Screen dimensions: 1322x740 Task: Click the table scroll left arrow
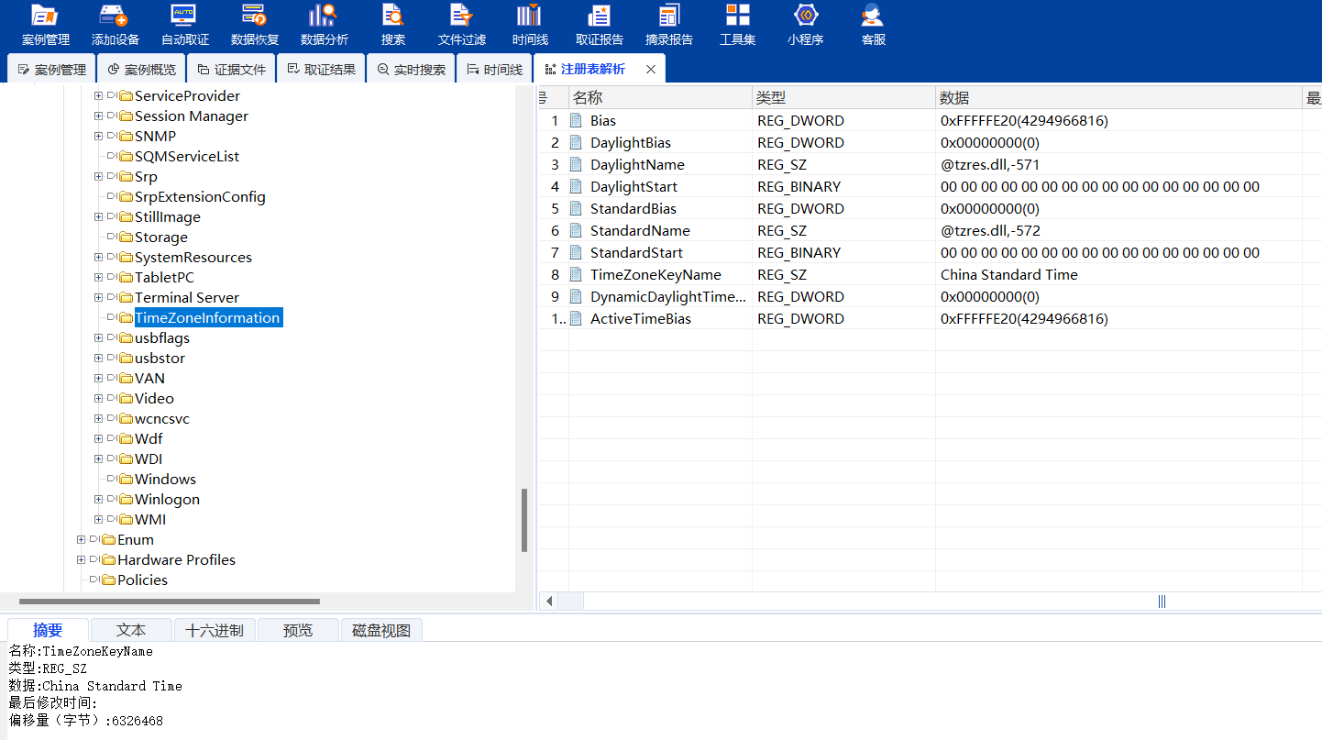550,602
